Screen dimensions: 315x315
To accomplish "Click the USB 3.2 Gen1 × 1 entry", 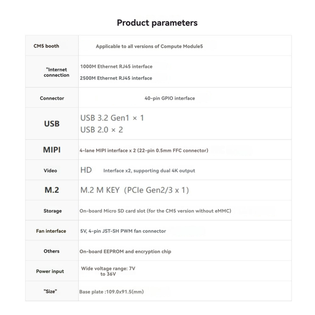I will (x=112, y=118).
